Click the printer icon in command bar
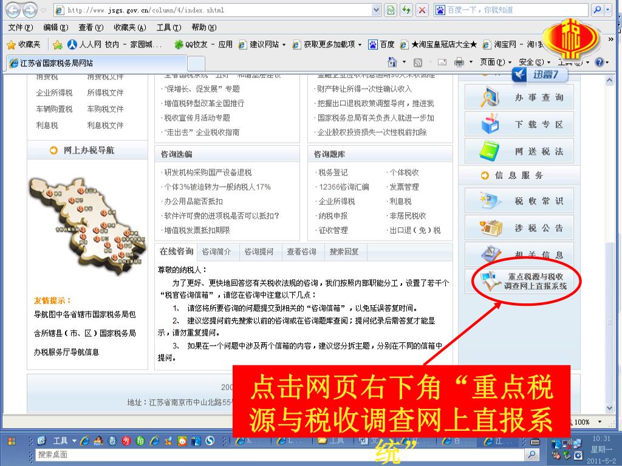The height and width of the screenshot is (466, 622). click(x=459, y=62)
